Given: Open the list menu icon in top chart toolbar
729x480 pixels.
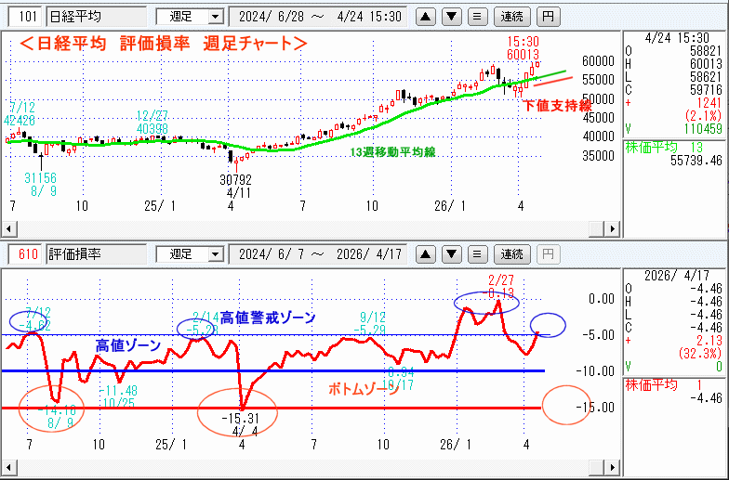Looking at the screenshot, I should click(477, 17).
